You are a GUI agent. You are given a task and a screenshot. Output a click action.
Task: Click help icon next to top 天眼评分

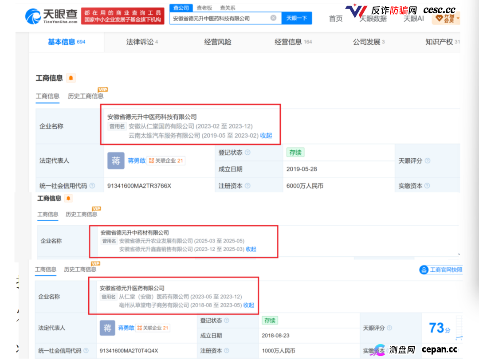click(x=428, y=160)
